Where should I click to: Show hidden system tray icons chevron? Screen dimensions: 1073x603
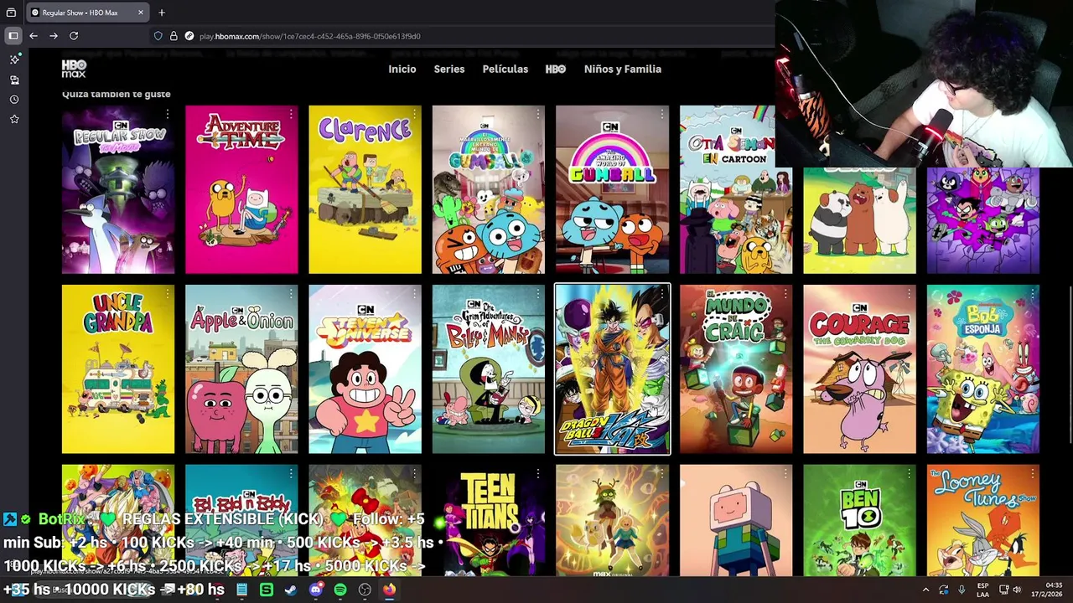pos(925,590)
